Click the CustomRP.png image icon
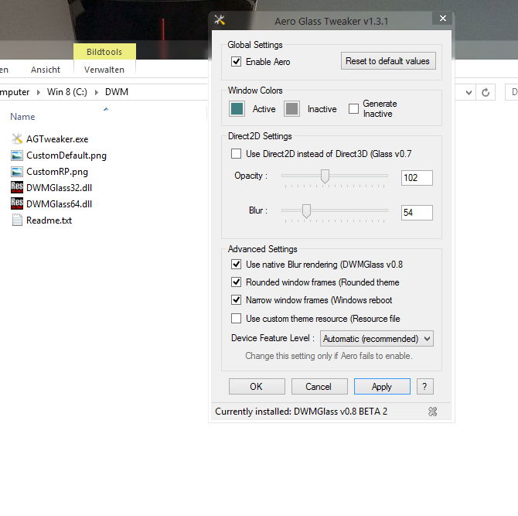This screenshot has width=518, height=516. [x=17, y=172]
